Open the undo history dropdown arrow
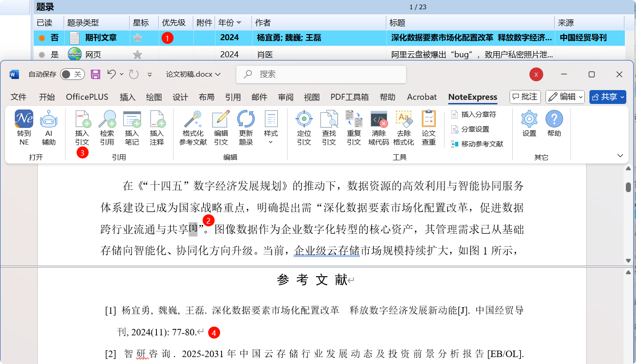The width and height of the screenshot is (636, 364). point(121,74)
